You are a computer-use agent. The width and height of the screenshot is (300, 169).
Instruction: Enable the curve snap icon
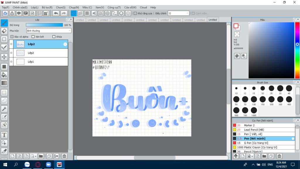[x=115, y=13]
